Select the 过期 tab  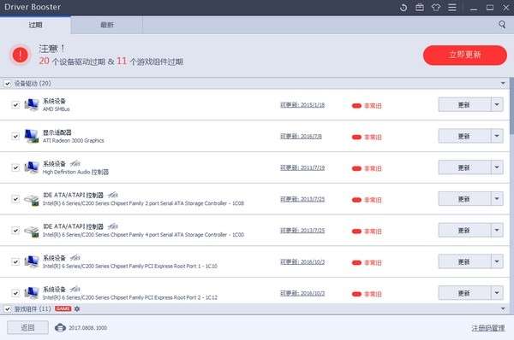[x=35, y=25]
